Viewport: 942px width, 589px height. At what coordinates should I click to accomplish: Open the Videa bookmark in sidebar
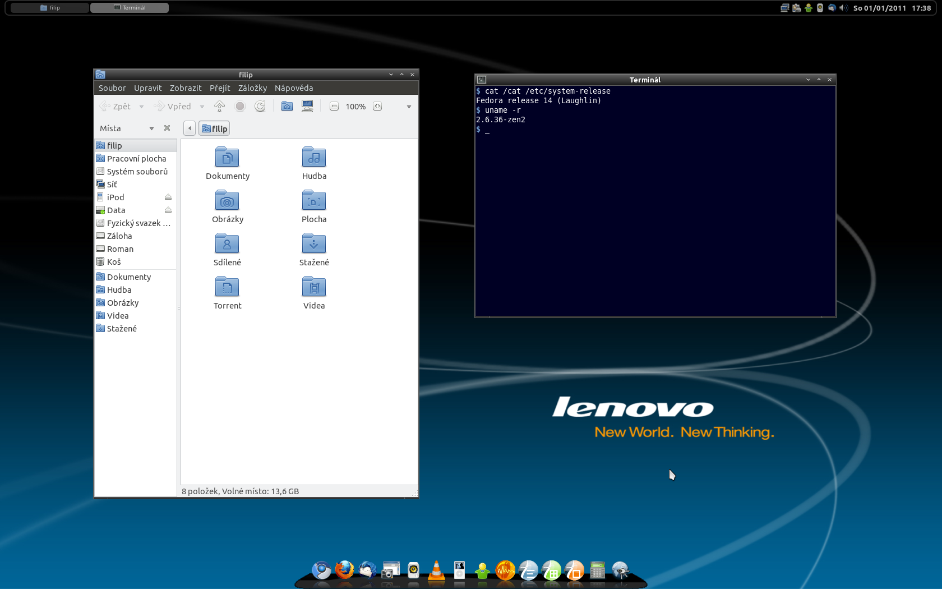click(136, 315)
